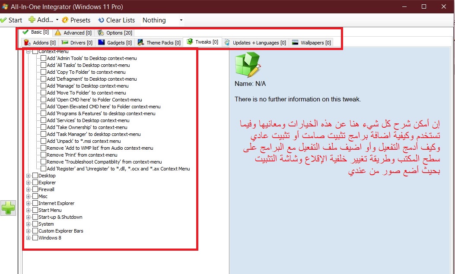Select Remove 'Add to WMP list' from Audio context-menu
455x274 pixels.
[x=100, y=148]
